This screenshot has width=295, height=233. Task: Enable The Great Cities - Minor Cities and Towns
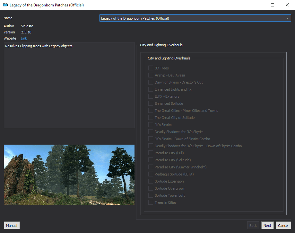151,110
